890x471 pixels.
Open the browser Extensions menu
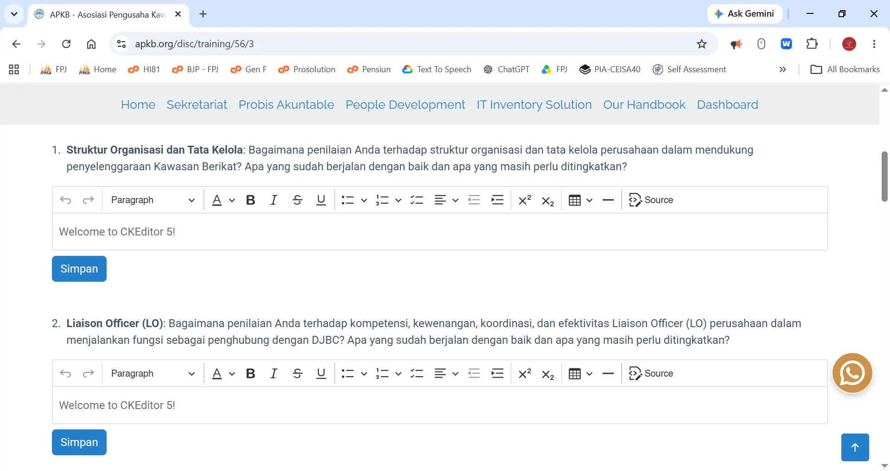[812, 44]
